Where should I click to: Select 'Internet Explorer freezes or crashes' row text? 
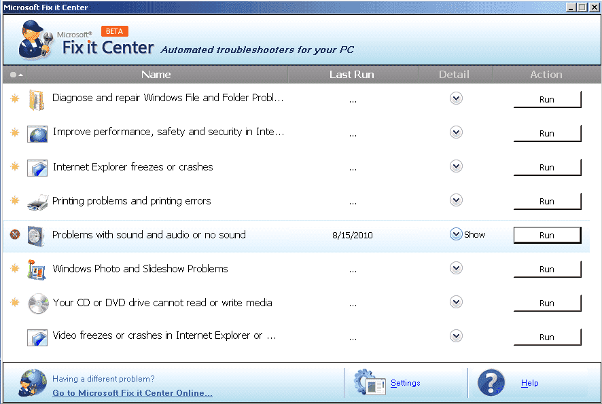pyautogui.click(x=133, y=167)
